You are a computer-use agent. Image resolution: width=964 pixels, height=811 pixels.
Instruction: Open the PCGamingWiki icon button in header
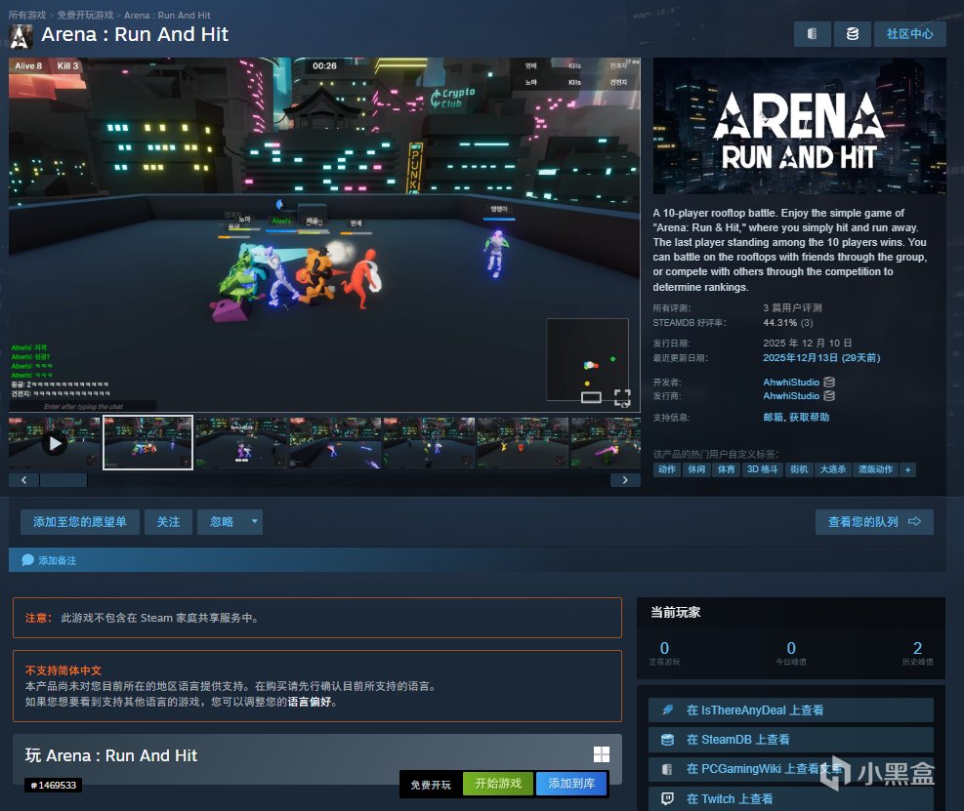pyautogui.click(x=812, y=34)
